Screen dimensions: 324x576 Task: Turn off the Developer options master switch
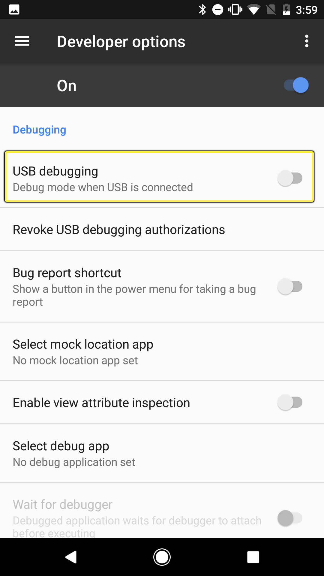296,85
